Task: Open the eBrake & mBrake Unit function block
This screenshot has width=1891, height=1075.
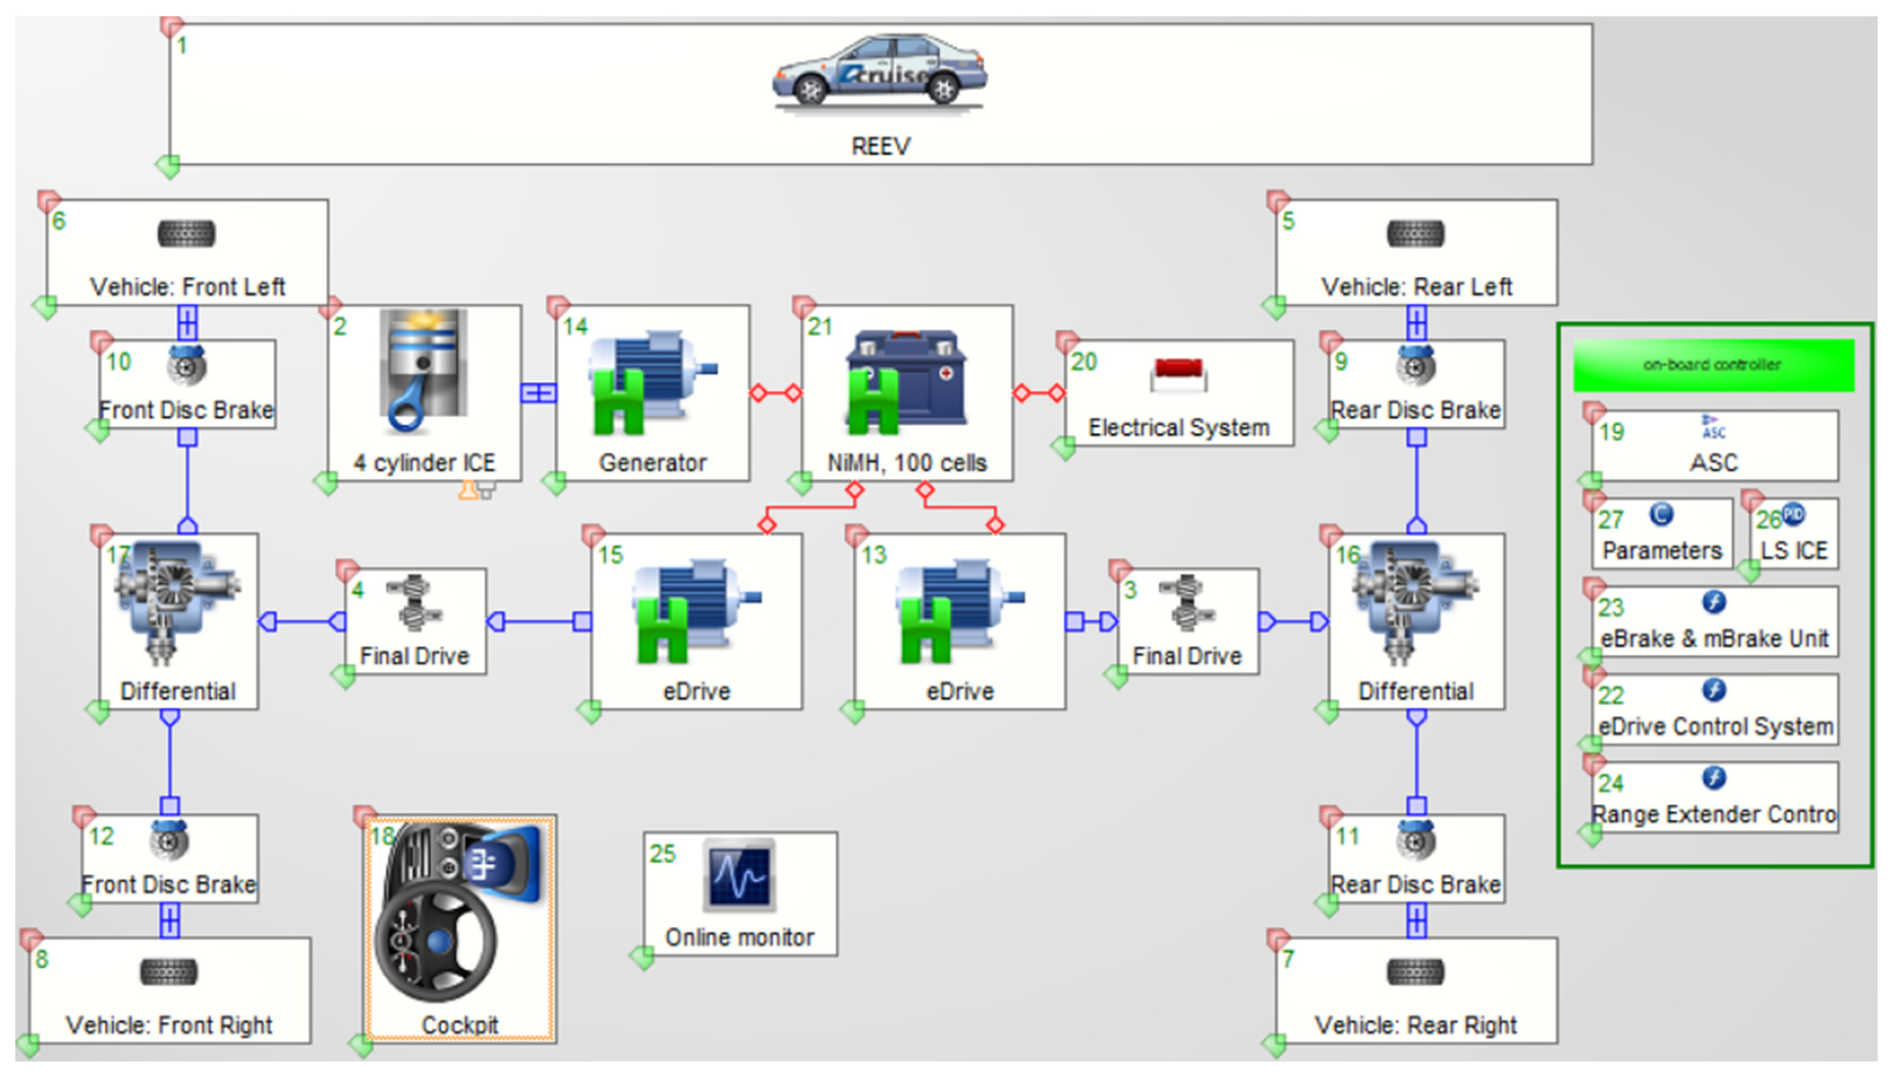Action: click(1713, 621)
